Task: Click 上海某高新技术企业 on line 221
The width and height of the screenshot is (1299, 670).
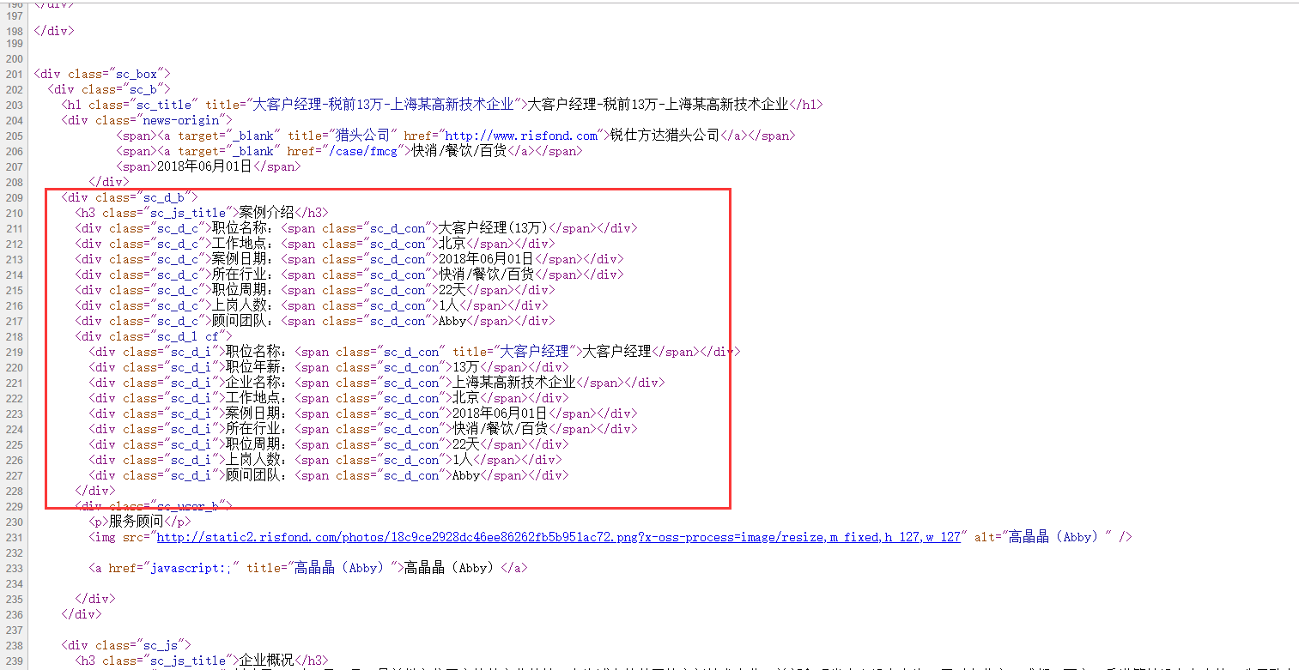Action: tap(514, 383)
